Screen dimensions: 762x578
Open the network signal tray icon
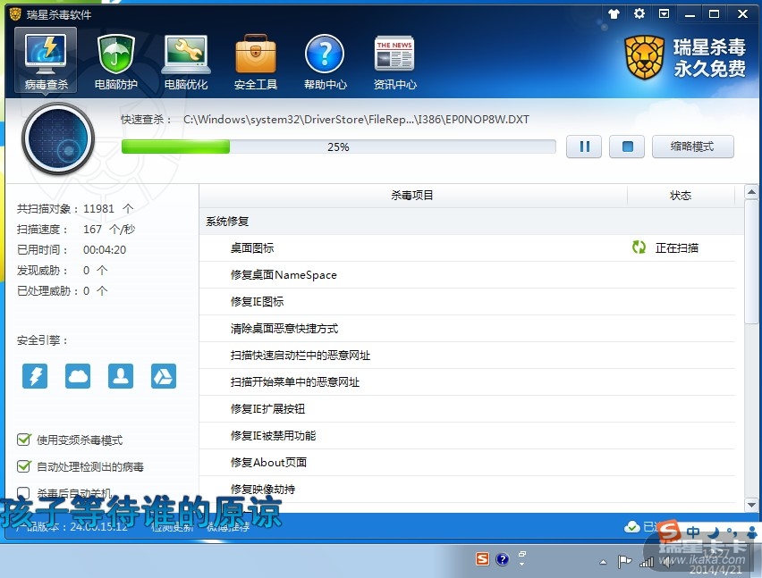coord(647,562)
